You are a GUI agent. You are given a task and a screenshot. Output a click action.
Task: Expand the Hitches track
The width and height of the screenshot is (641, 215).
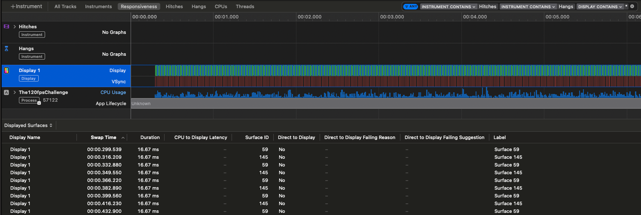pyautogui.click(x=15, y=27)
